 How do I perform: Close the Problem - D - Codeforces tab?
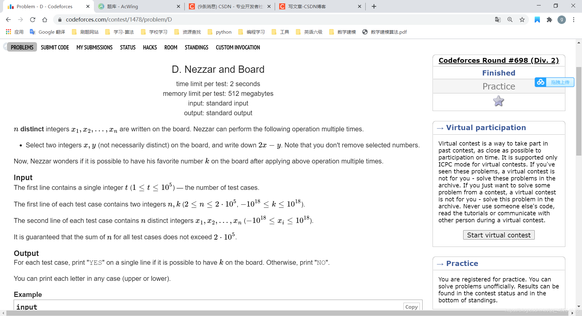coord(88,6)
